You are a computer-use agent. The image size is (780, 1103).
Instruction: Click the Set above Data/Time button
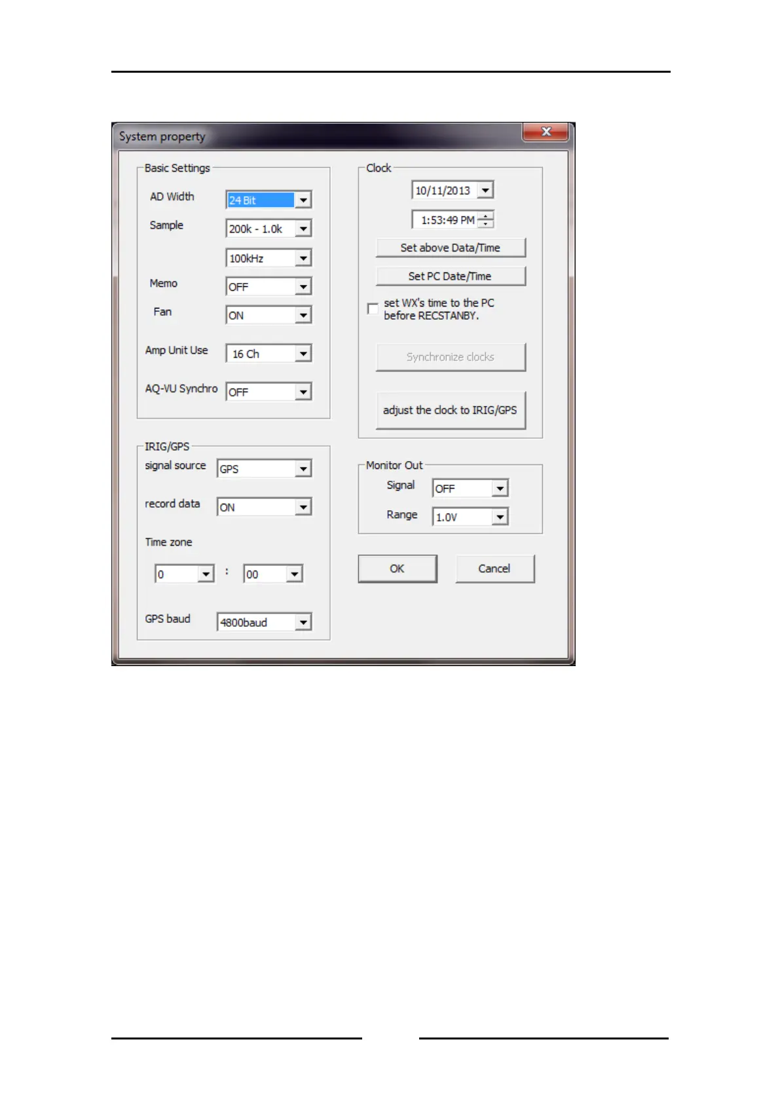[451, 248]
